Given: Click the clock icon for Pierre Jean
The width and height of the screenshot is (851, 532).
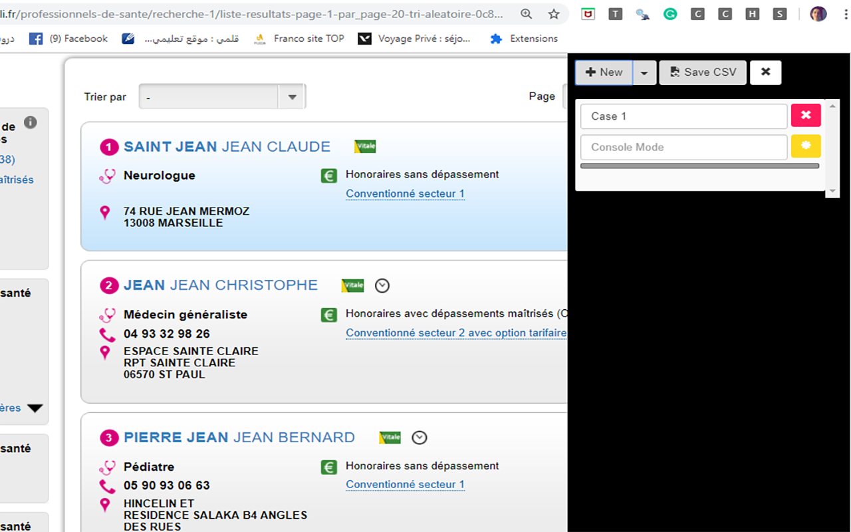Looking at the screenshot, I should (x=420, y=438).
